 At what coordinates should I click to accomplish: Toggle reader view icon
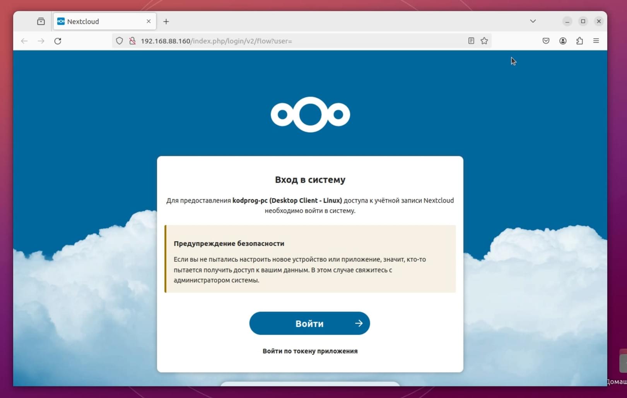tap(471, 41)
